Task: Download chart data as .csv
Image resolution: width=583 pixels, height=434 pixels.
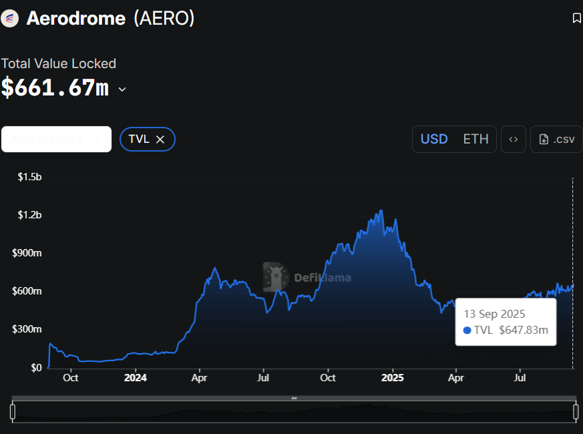Action: point(556,139)
